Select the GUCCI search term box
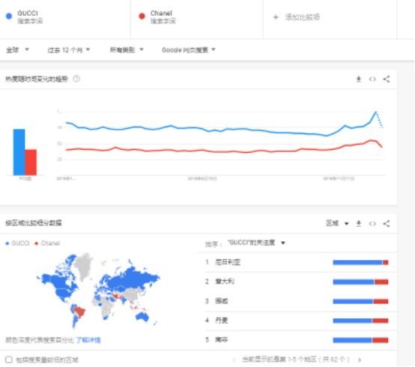The image size is (415, 367). click(65, 19)
